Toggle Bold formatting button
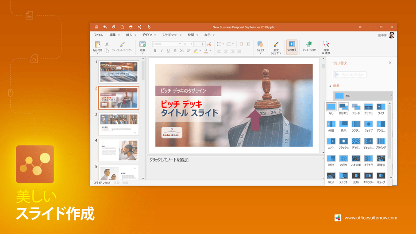This screenshot has height=234, width=416. [155, 51]
